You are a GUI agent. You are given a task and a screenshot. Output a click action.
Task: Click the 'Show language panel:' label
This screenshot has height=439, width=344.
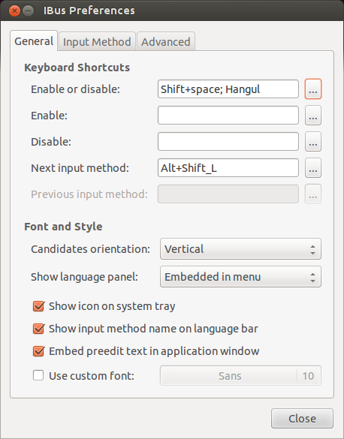(84, 277)
